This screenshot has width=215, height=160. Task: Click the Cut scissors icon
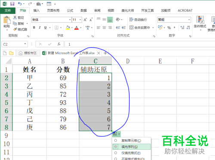[x=15, y=18]
